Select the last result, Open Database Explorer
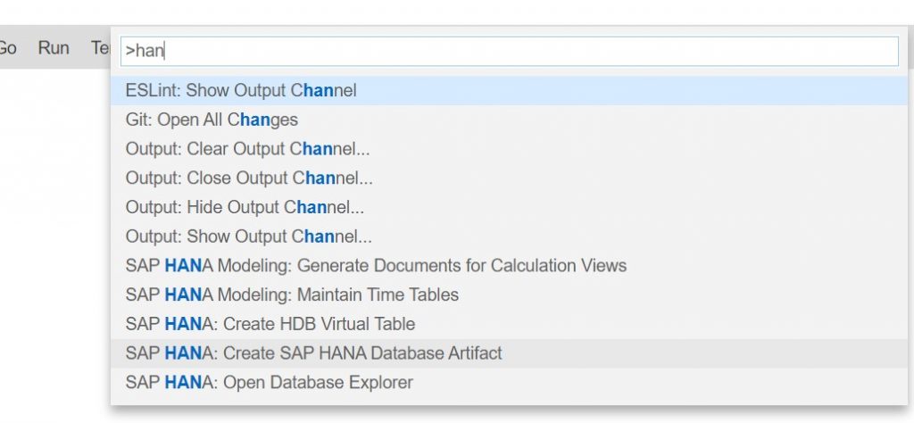The height and width of the screenshot is (423, 914). tap(509, 382)
